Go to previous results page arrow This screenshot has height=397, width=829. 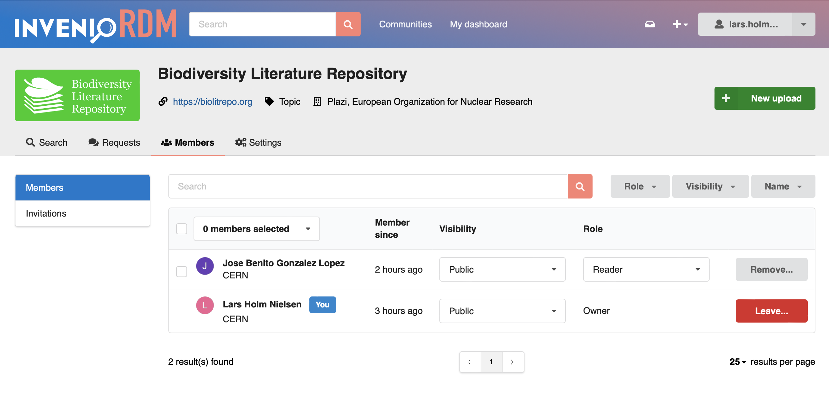tap(470, 362)
